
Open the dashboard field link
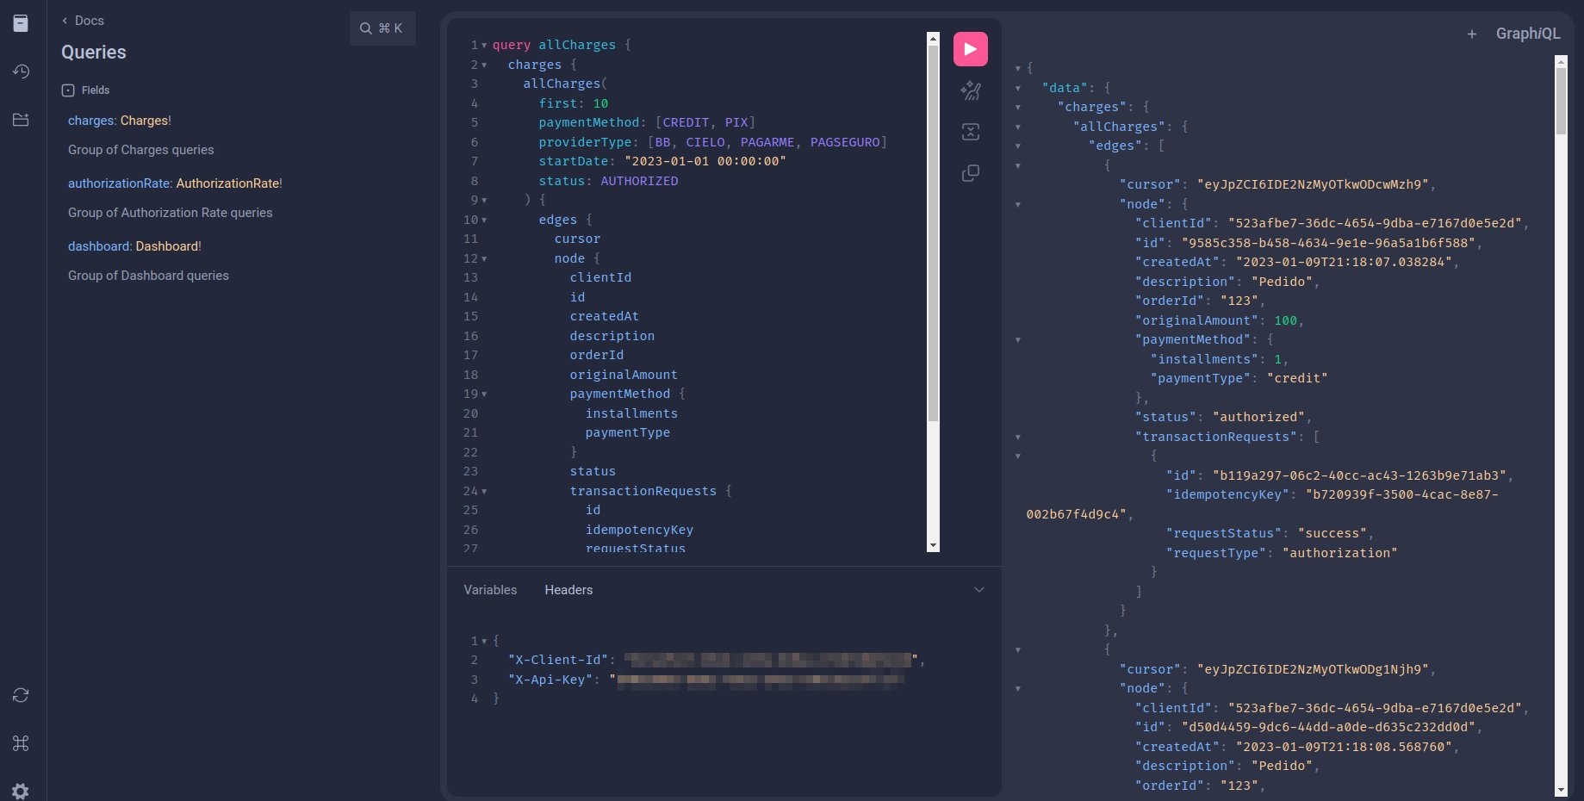(99, 246)
